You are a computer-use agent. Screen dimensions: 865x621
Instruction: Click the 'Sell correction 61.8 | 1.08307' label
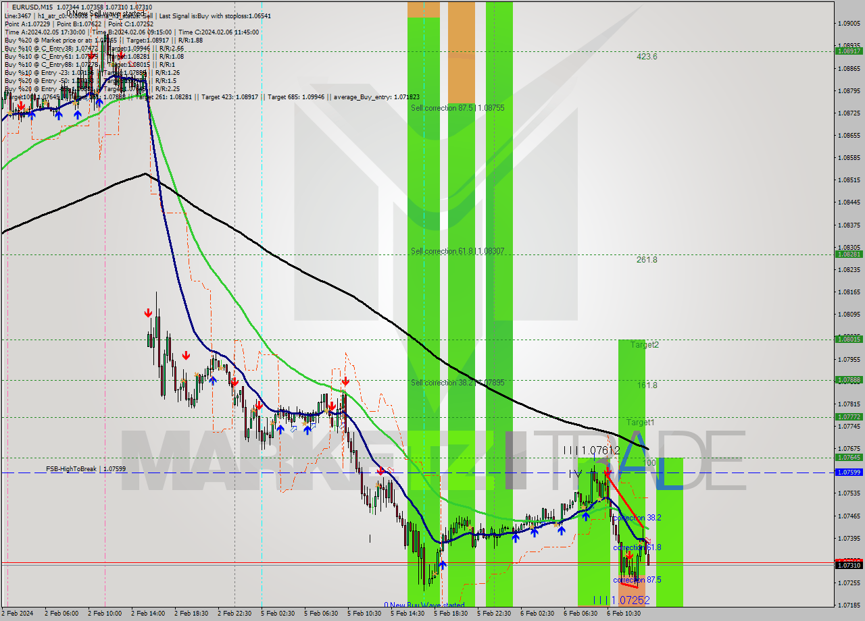458,251
